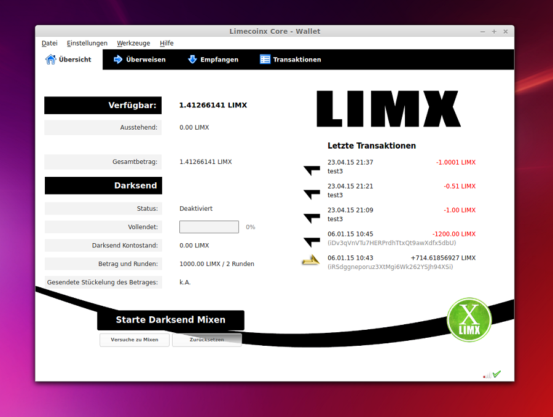Click the Letzte Transaktionen heading

pos(371,146)
